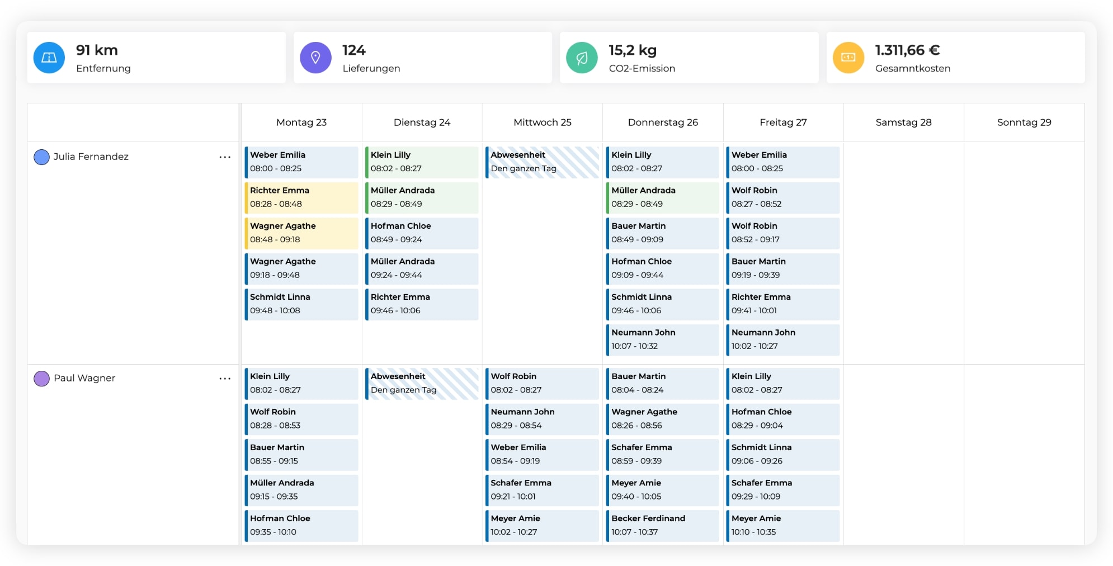Click the green leaf CO2 emission icon
Image resolution: width=1113 pixels, height=566 pixels.
[x=582, y=58]
